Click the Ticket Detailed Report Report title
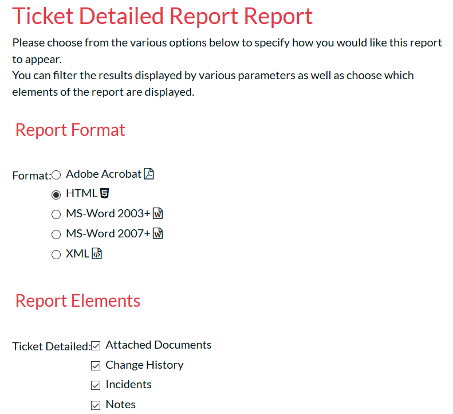This screenshot has height=414, width=453. pos(163,15)
